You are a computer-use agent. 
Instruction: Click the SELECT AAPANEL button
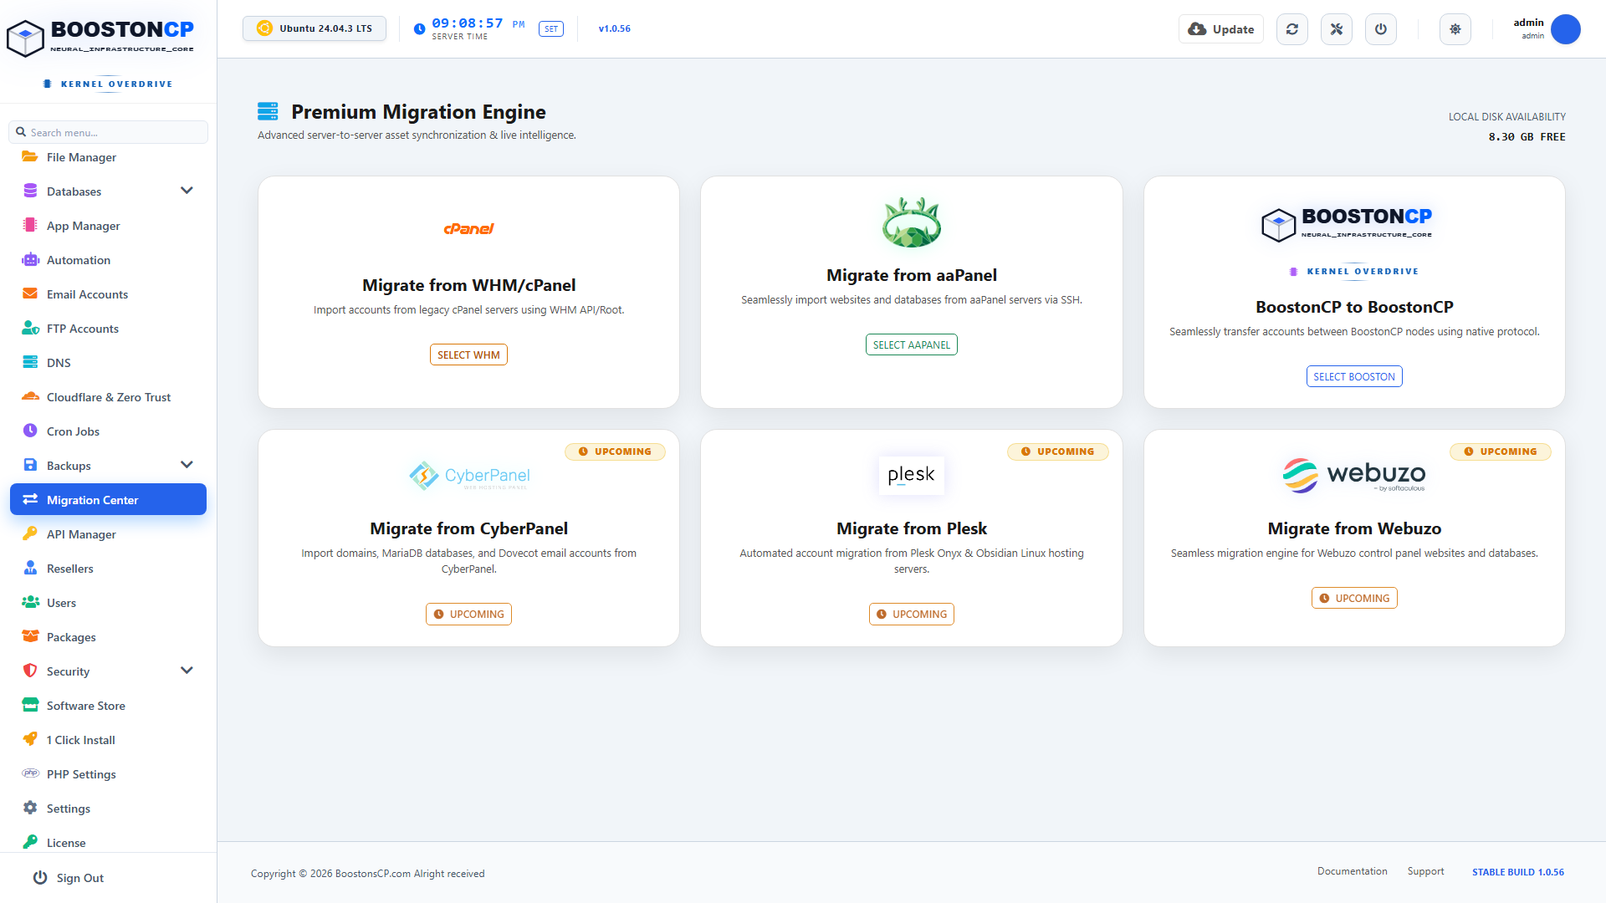pos(912,344)
